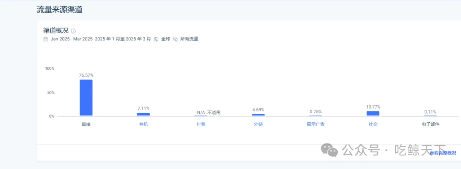This screenshot has height=169, width=461.
Task: Open the 外链 channel link
Action: tap(258, 124)
